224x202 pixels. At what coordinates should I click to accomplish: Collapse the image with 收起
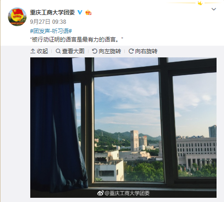pos(39,51)
